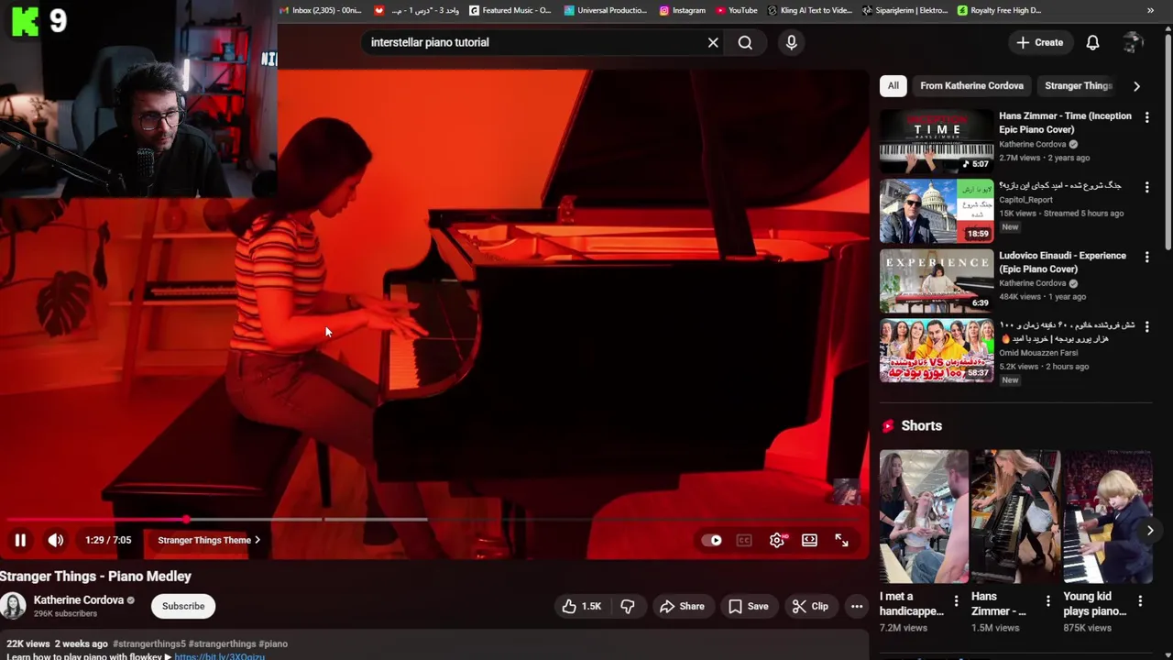
Task: Save the video to a playlist
Action: click(x=748, y=606)
